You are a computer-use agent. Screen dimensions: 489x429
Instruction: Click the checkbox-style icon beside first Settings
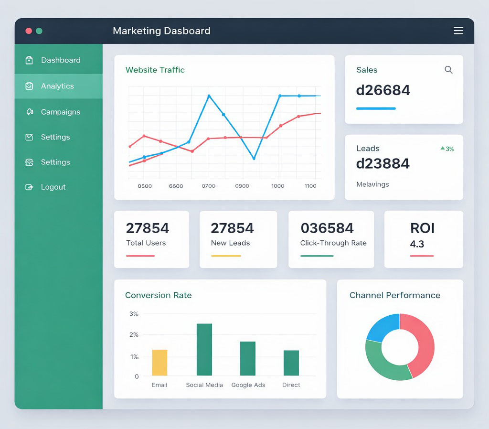(29, 137)
